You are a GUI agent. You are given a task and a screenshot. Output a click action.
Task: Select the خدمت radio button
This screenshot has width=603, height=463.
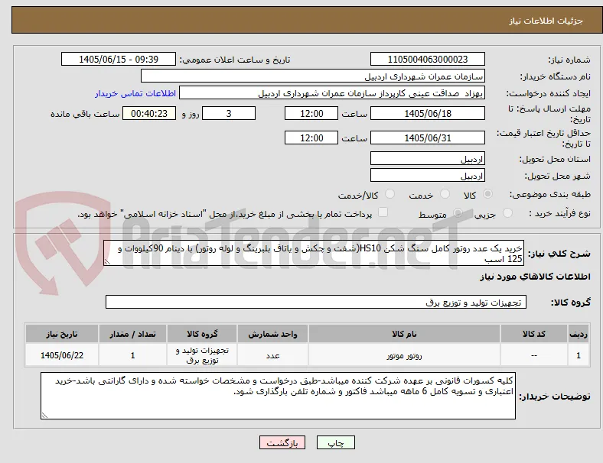point(445,194)
